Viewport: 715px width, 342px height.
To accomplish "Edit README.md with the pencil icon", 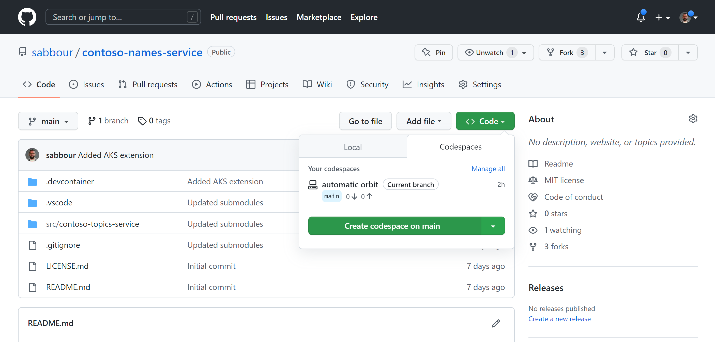I will pos(496,323).
